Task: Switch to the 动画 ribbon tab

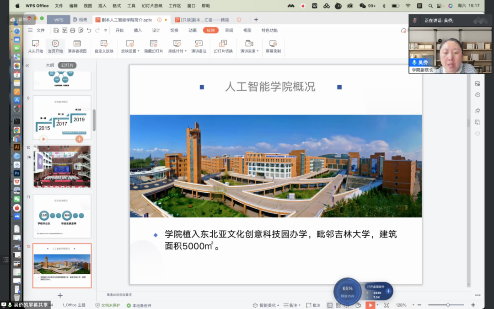Action: [x=193, y=30]
